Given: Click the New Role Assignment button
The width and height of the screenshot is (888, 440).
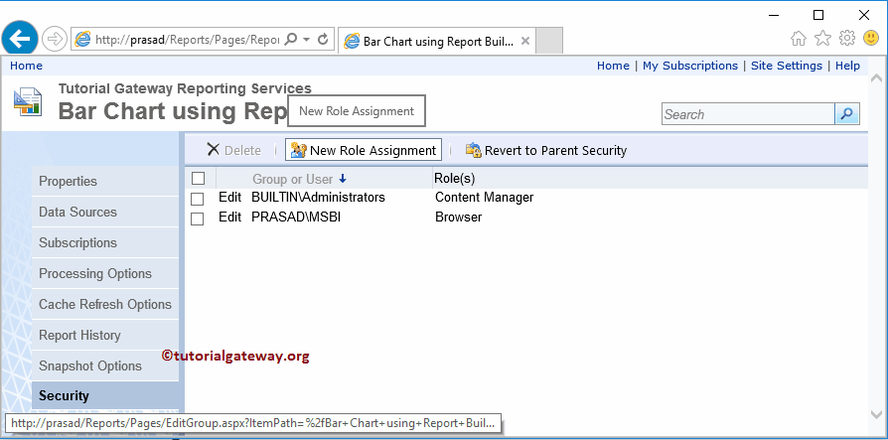Looking at the screenshot, I should point(363,150).
